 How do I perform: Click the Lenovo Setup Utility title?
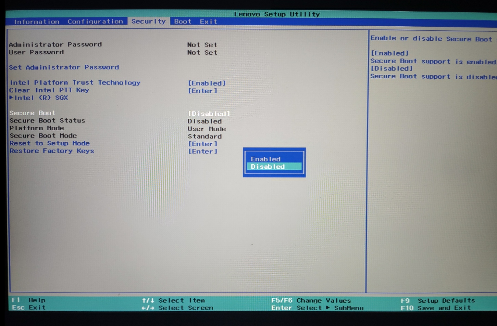pyautogui.click(x=277, y=14)
